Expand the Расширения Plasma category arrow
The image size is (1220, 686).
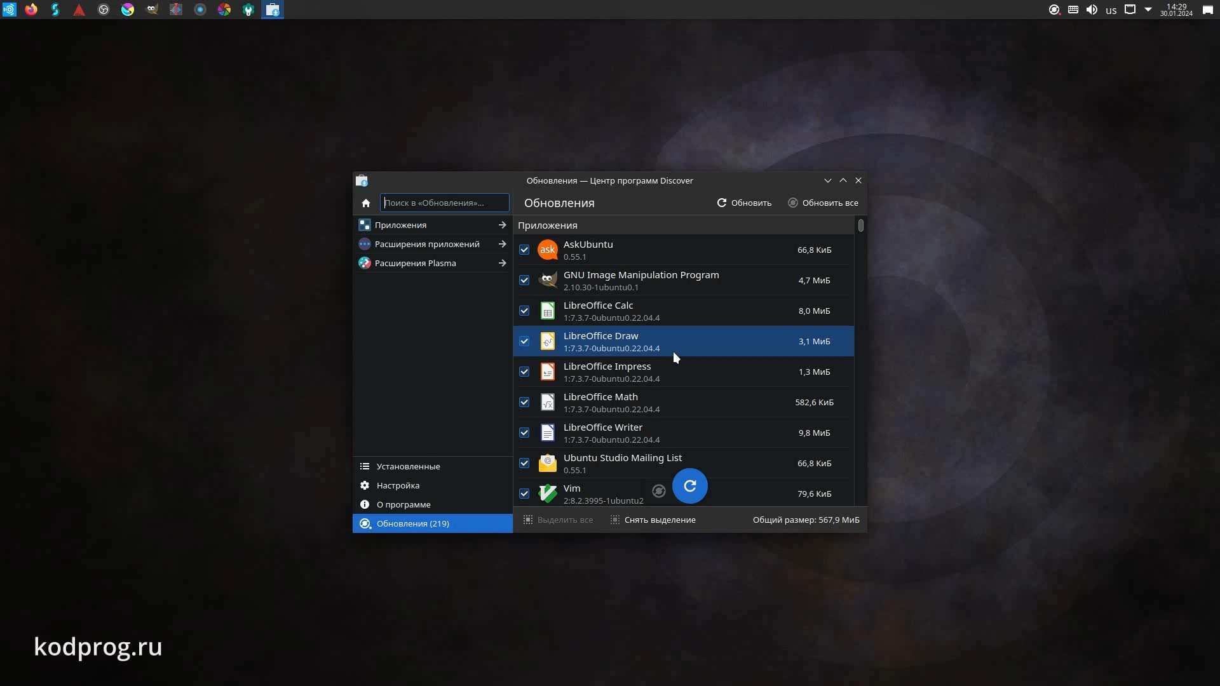coord(502,263)
